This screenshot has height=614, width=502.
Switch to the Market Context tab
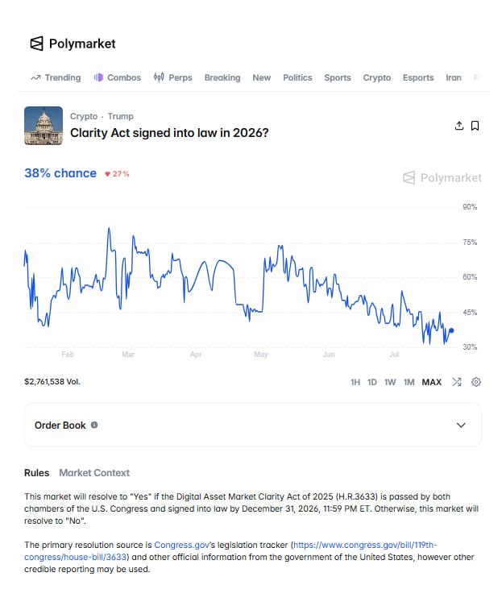94,473
